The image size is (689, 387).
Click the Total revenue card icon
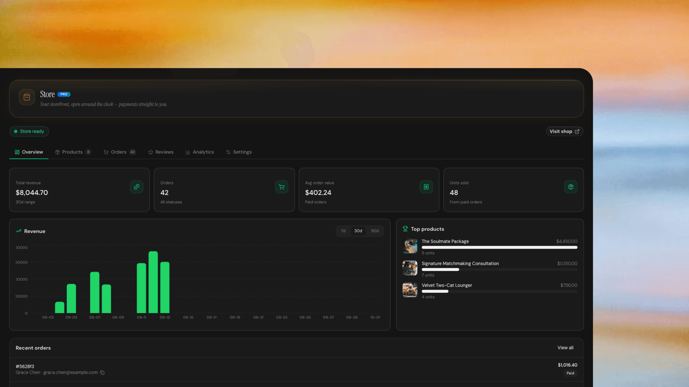pos(137,187)
